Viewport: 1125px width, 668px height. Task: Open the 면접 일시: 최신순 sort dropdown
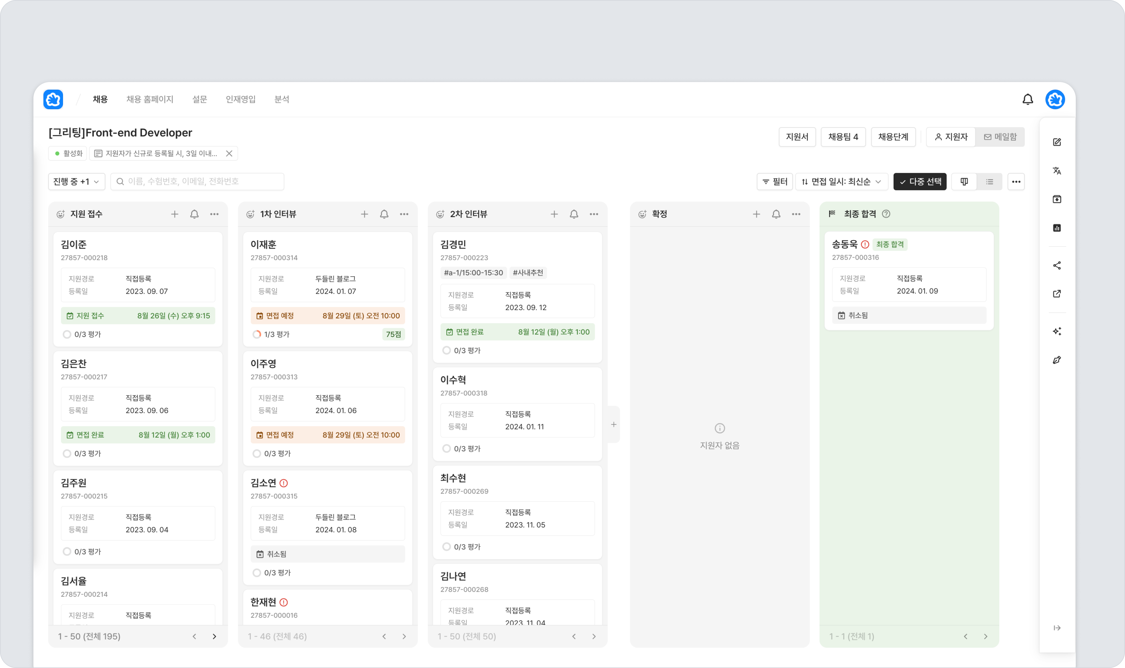[x=841, y=182]
